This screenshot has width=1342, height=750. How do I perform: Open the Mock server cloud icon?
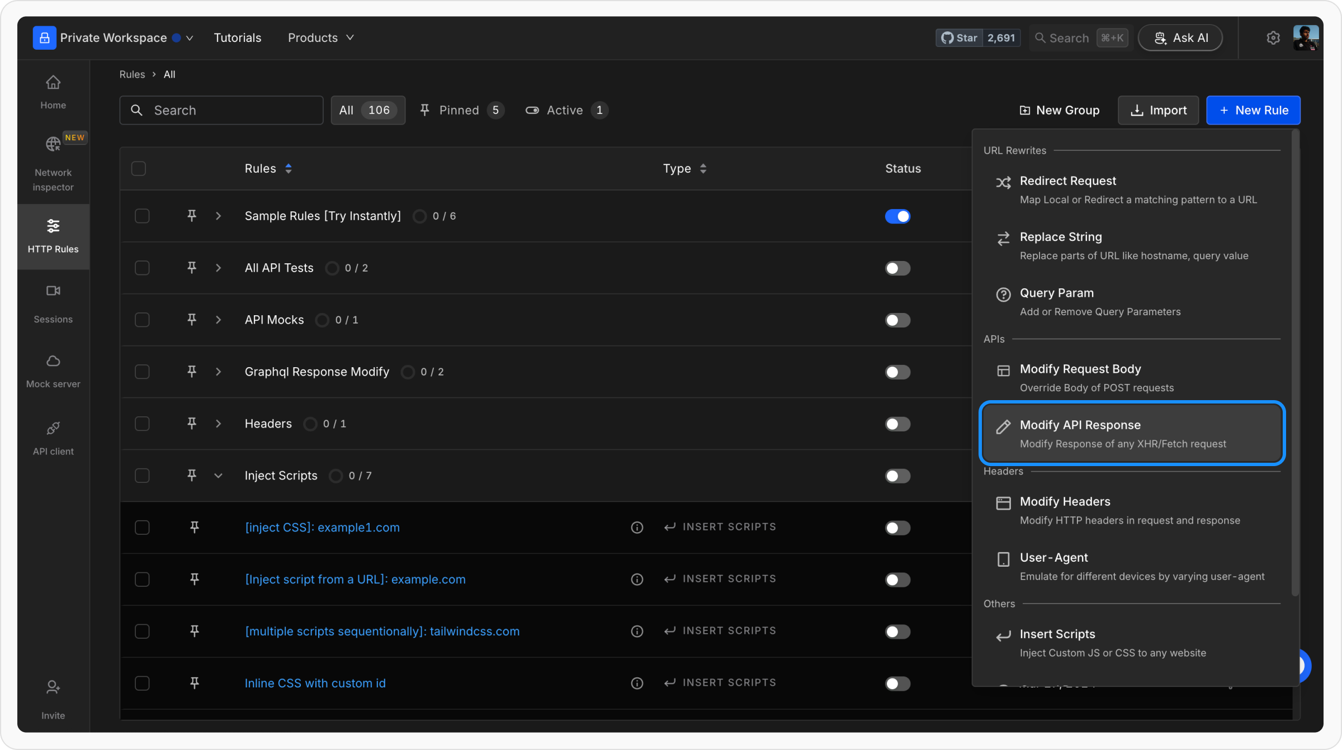(53, 361)
